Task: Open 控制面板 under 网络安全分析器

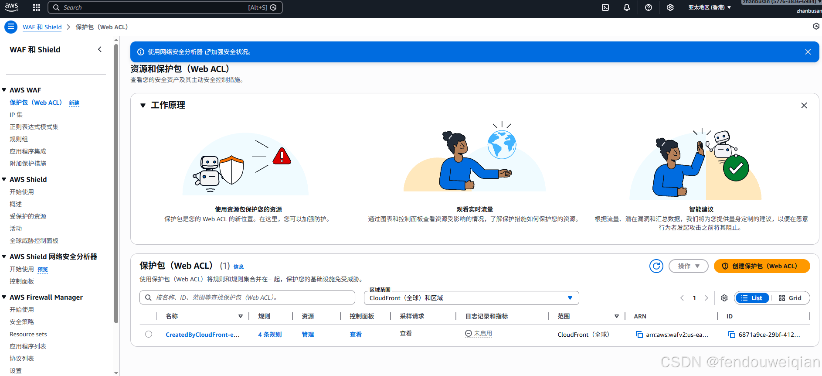Action: pyautogui.click(x=22, y=281)
